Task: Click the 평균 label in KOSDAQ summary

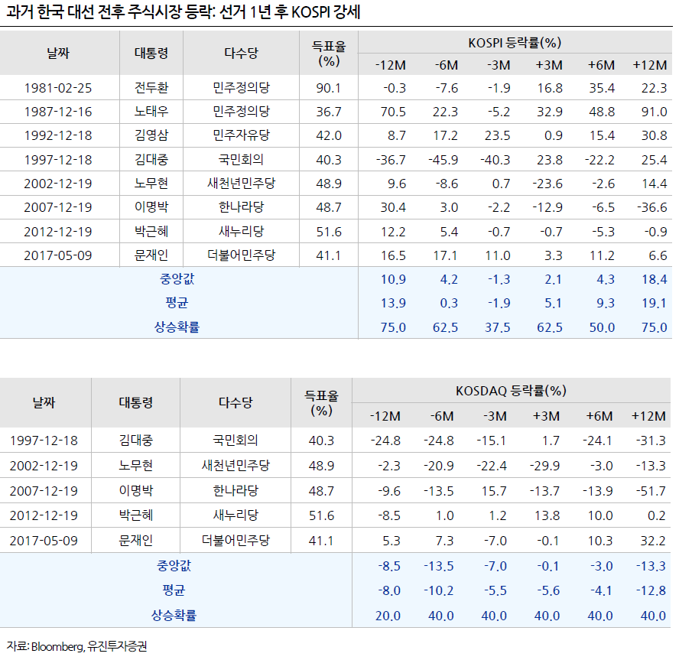Action: 174,590
